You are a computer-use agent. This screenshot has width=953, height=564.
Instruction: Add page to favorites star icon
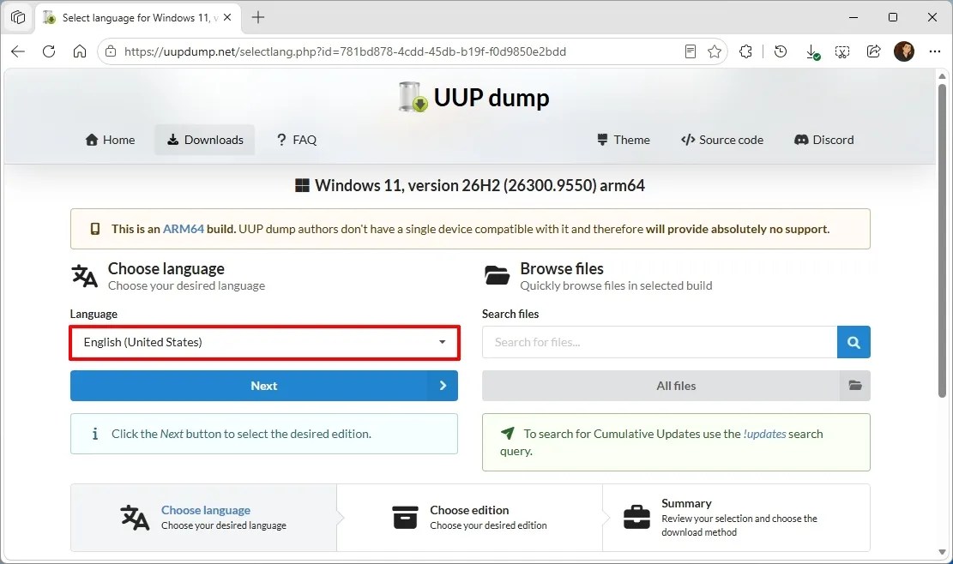pyautogui.click(x=715, y=51)
